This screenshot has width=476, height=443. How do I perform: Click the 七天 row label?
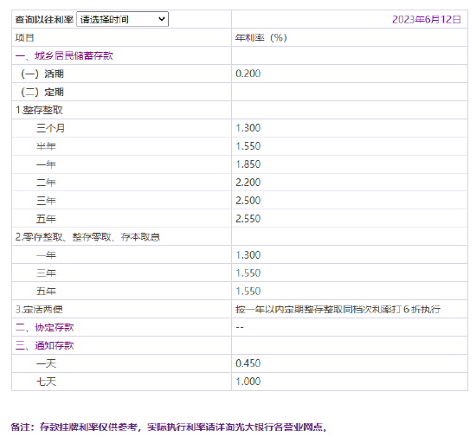pyautogui.click(x=46, y=382)
